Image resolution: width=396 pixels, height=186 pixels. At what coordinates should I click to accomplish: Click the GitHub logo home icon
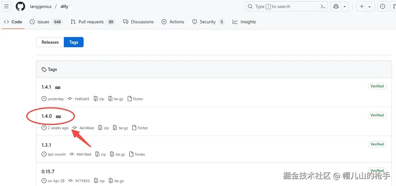pyautogui.click(x=20, y=6)
